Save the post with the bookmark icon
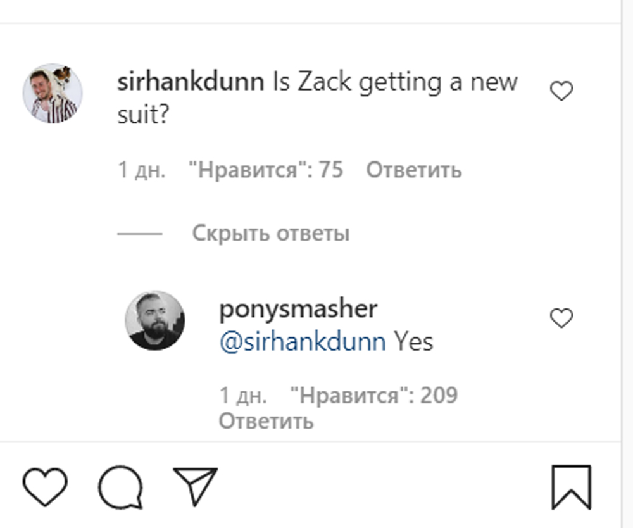The height and width of the screenshot is (528, 633). (571, 487)
